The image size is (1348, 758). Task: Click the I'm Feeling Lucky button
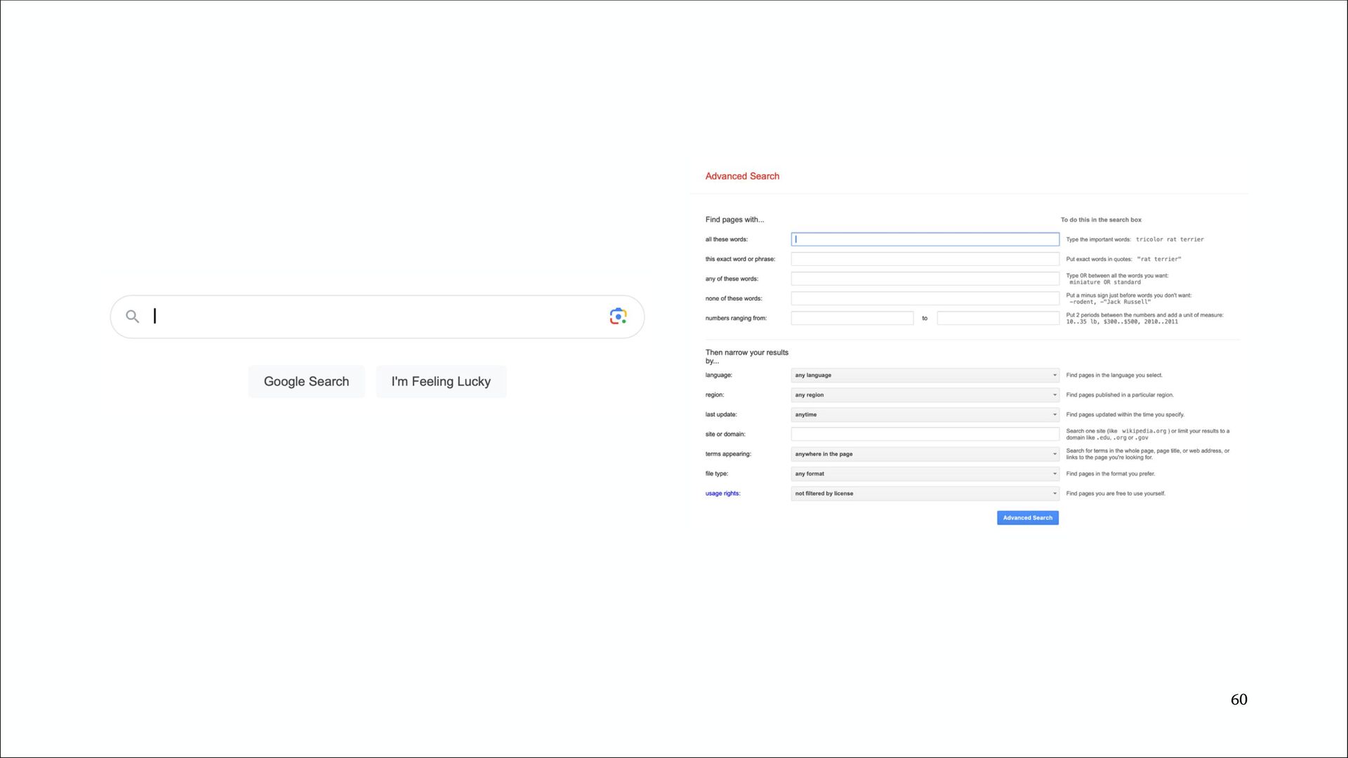coord(441,382)
